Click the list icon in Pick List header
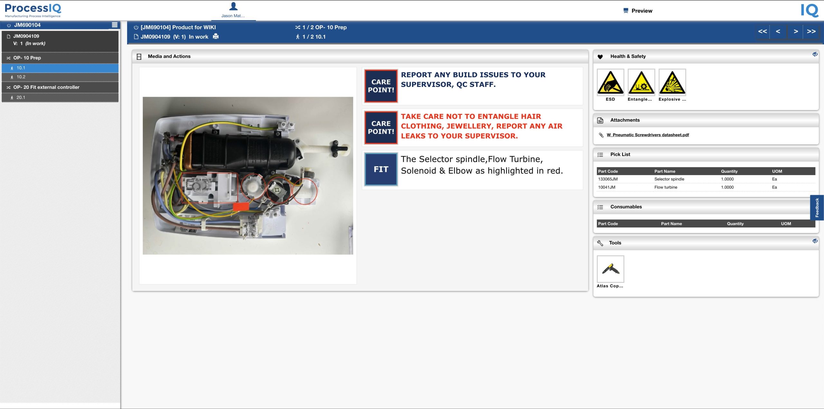 [600, 155]
